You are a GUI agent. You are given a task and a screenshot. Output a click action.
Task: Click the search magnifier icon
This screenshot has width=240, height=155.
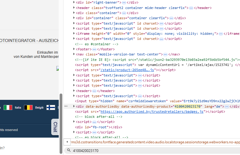tap(69, 150)
